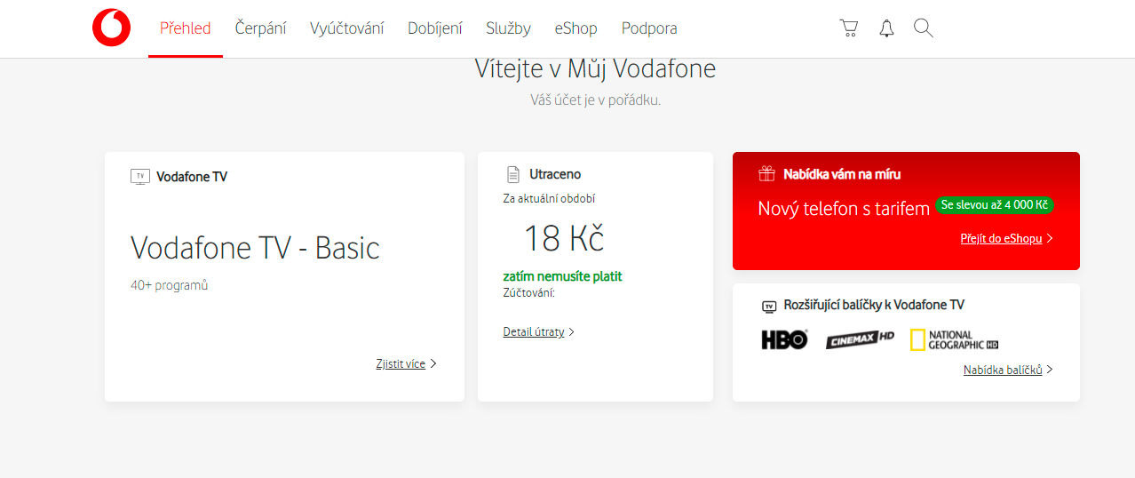Open the shopping cart

coord(849,28)
